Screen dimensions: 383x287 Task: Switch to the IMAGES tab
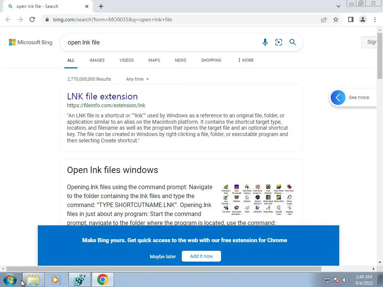[97, 60]
